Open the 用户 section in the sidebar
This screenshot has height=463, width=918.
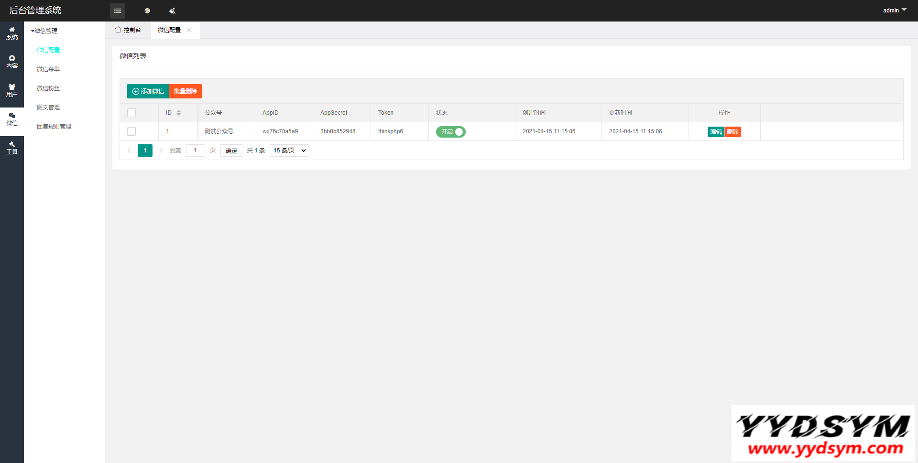coord(12,91)
